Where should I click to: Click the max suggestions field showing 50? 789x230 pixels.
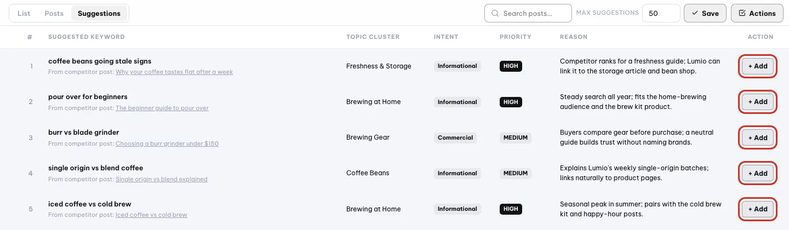[661, 14]
